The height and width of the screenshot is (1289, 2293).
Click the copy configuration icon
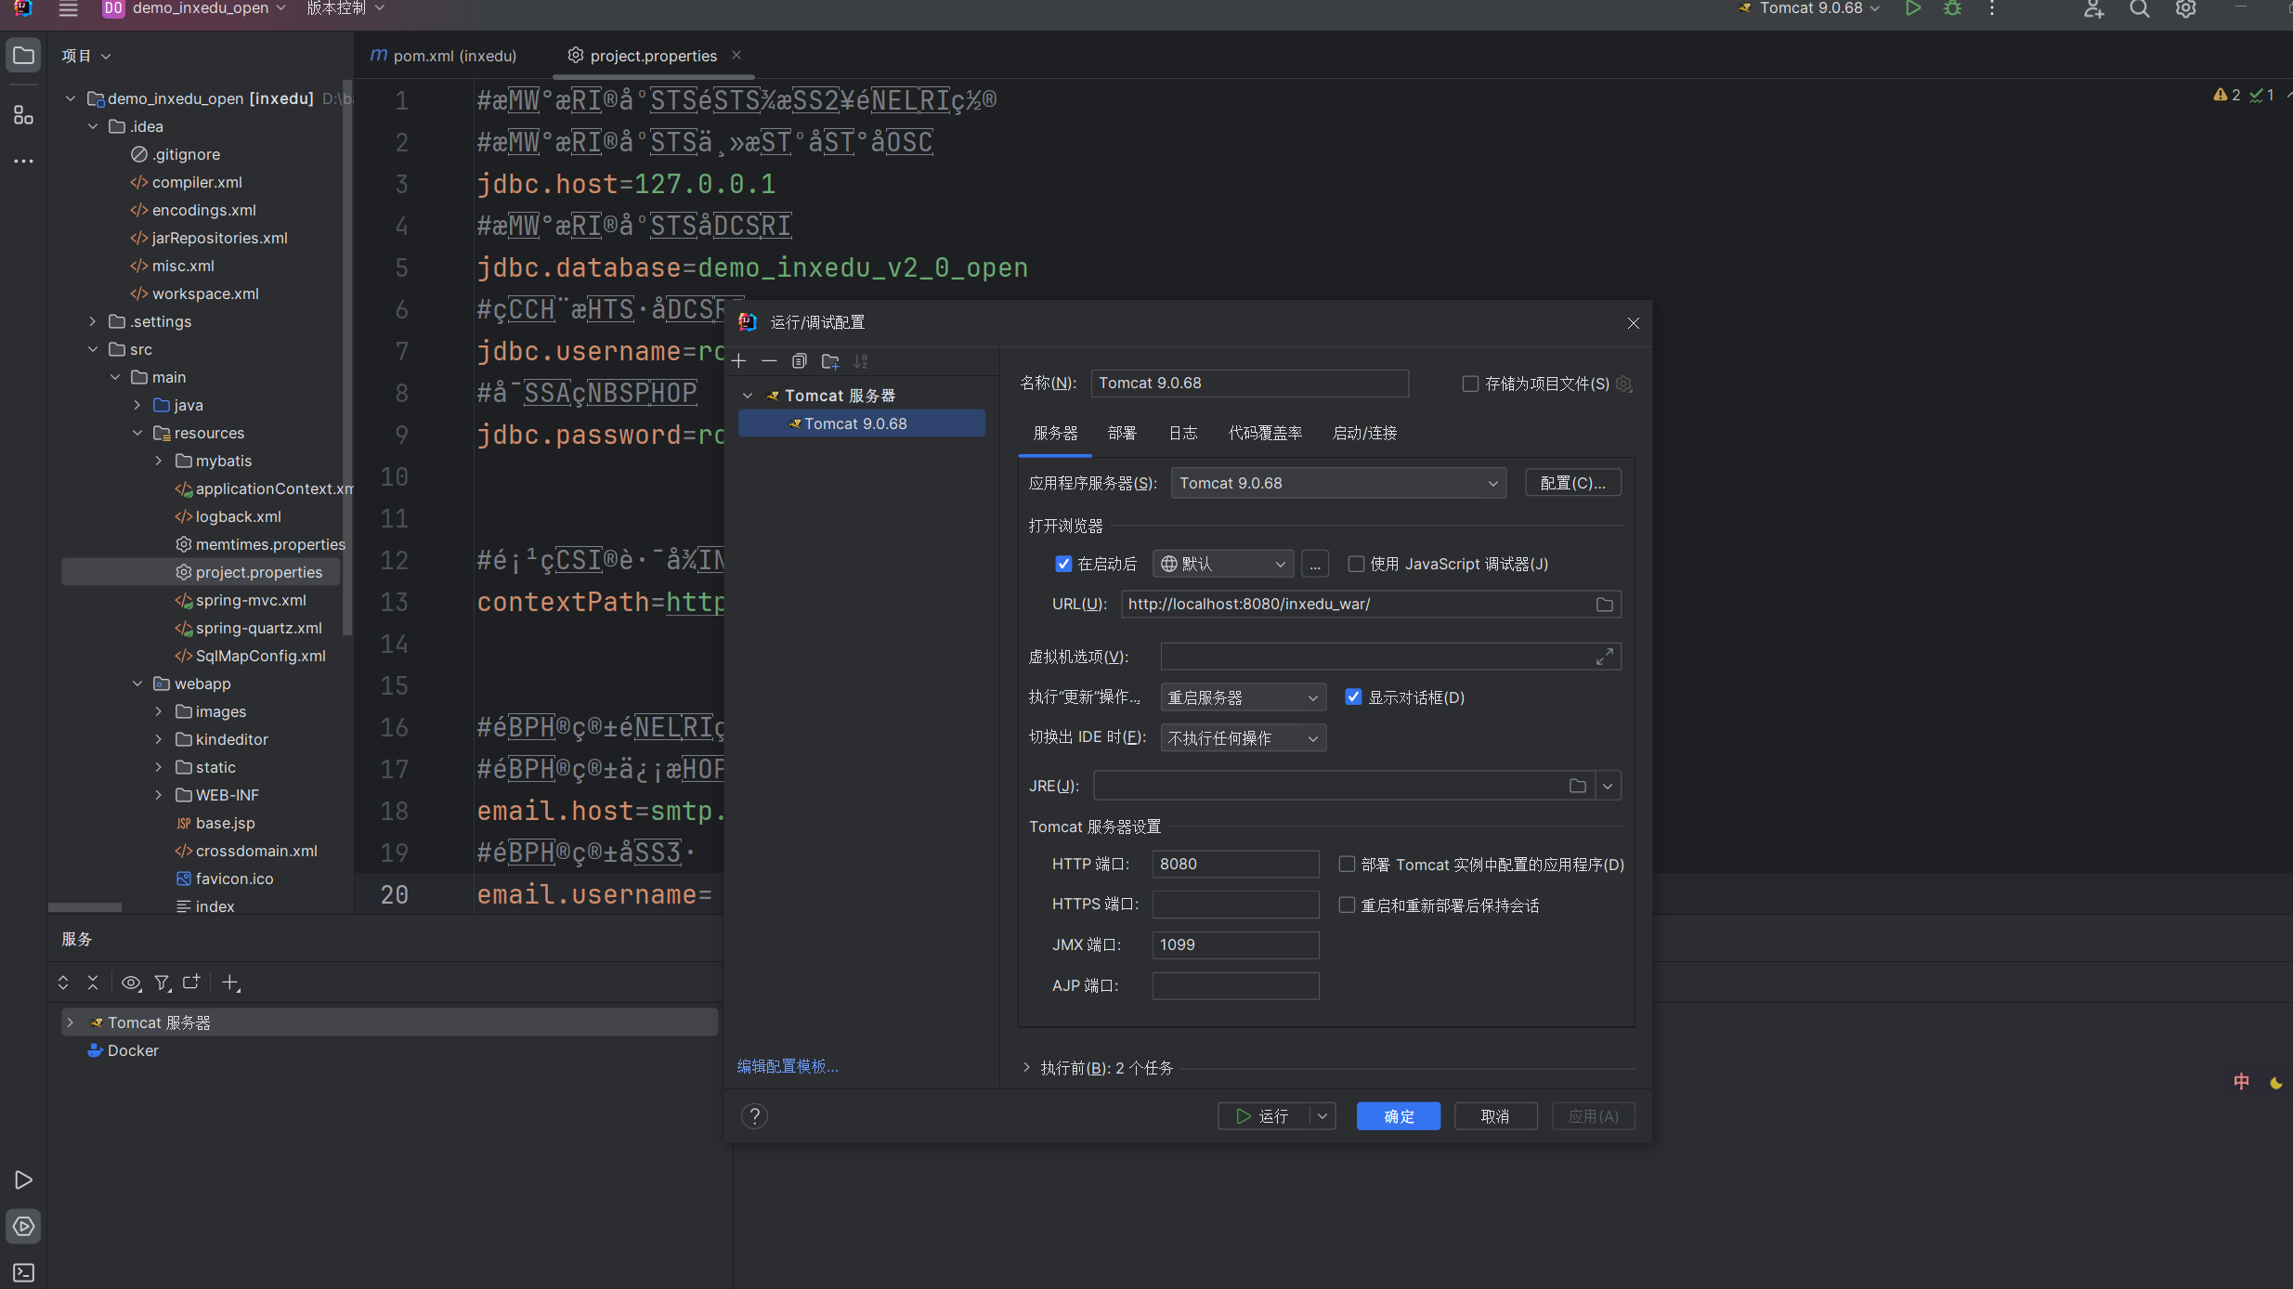(x=800, y=361)
